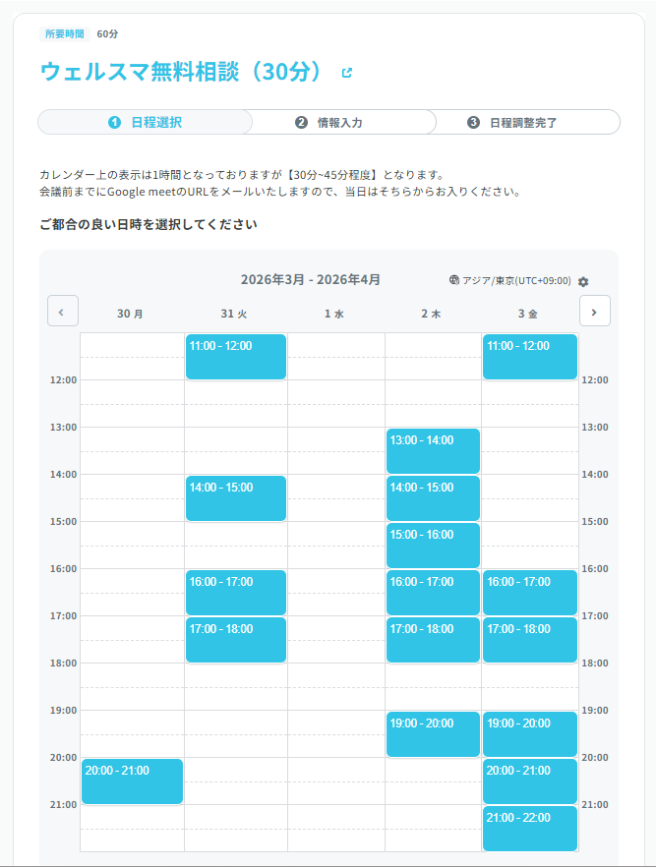Select Thursday 2 slot 19:00 - 20:00
The image size is (656, 867).
click(x=433, y=734)
